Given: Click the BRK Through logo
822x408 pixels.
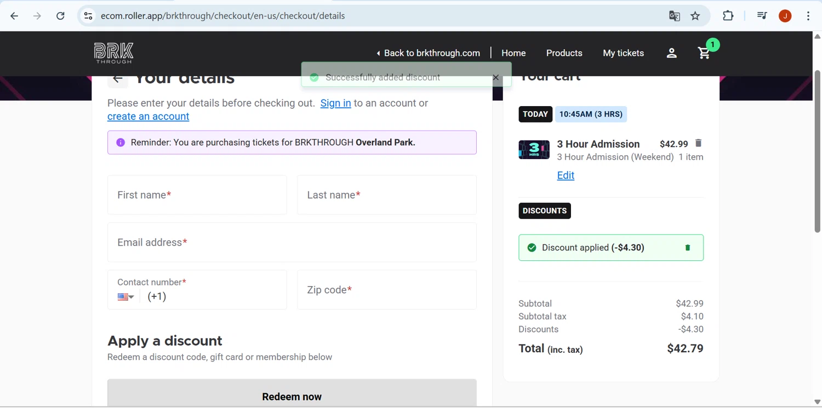Looking at the screenshot, I should (x=114, y=53).
